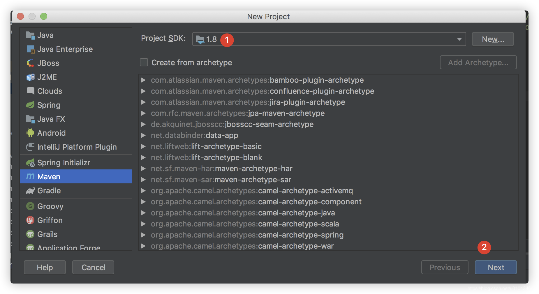Viewport: 539px width, 294px height.
Task: Select JBoss in the project list
Action: [76, 63]
